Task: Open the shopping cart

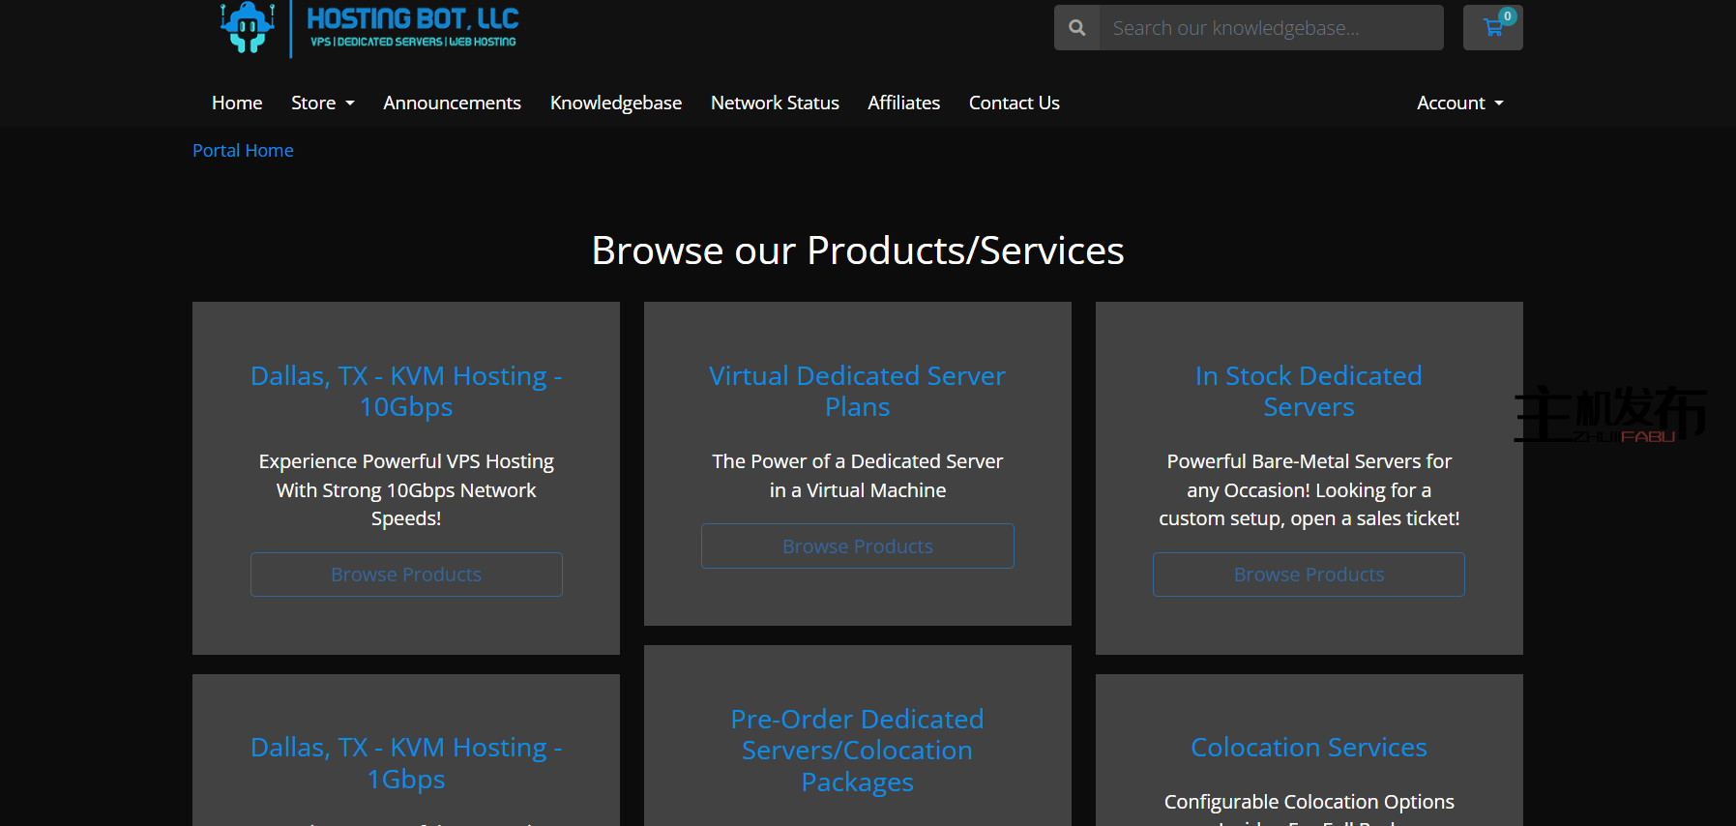Action: [1492, 28]
